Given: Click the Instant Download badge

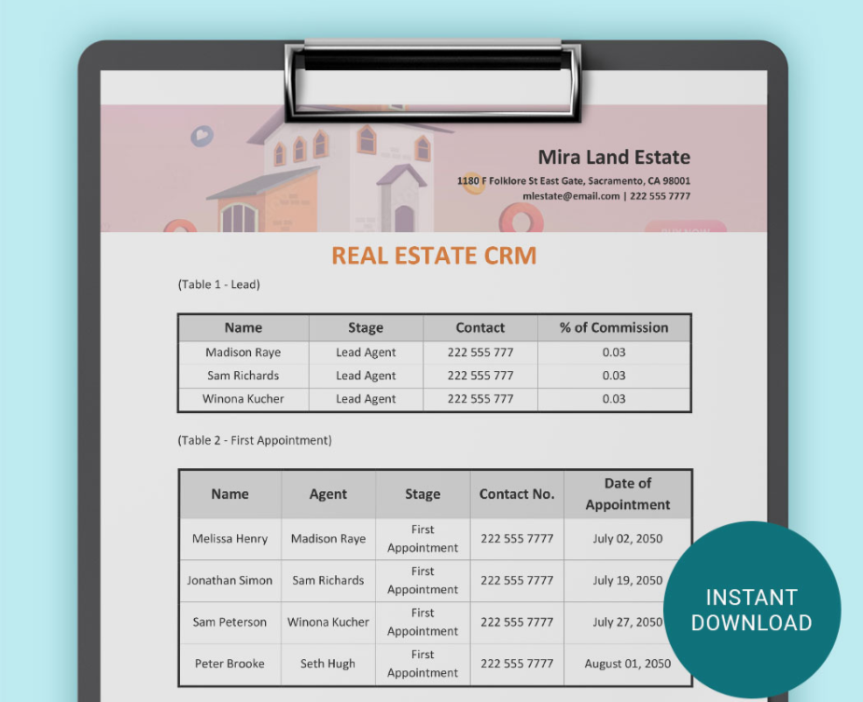Looking at the screenshot, I should [752, 610].
